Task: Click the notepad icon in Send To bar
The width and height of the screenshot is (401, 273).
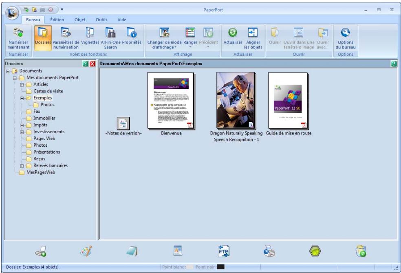Action: coord(132,251)
